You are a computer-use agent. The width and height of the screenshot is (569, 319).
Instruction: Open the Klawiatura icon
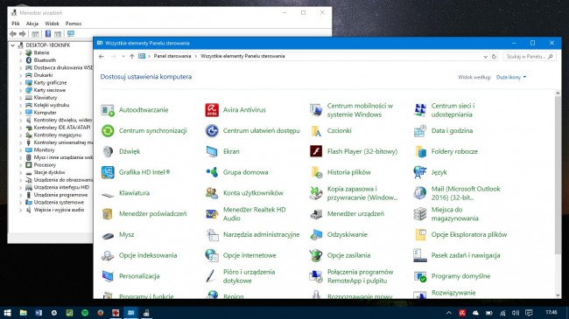(x=108, y=194)
